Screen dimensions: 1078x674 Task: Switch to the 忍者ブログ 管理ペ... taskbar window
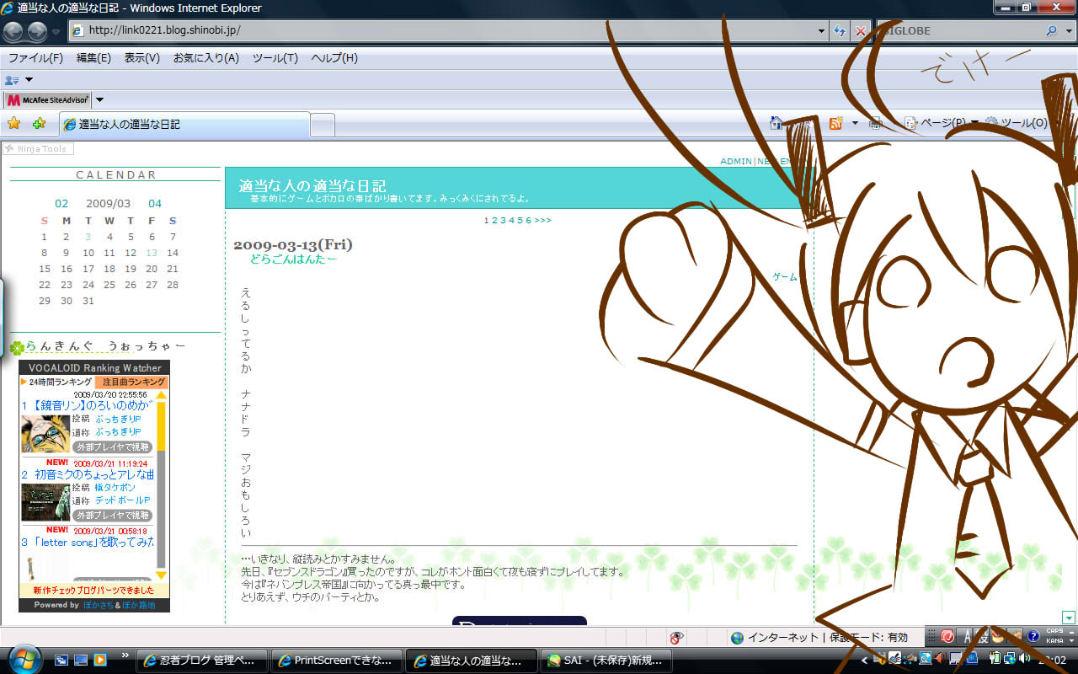point(202,661)
